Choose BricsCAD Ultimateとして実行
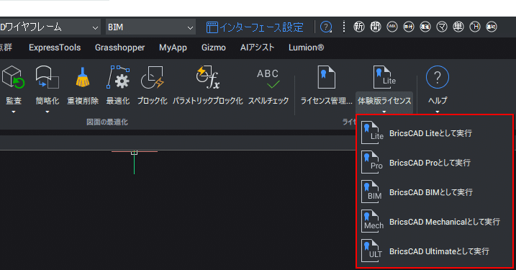This screenshot has width=516, height=270. coord(435,251)
